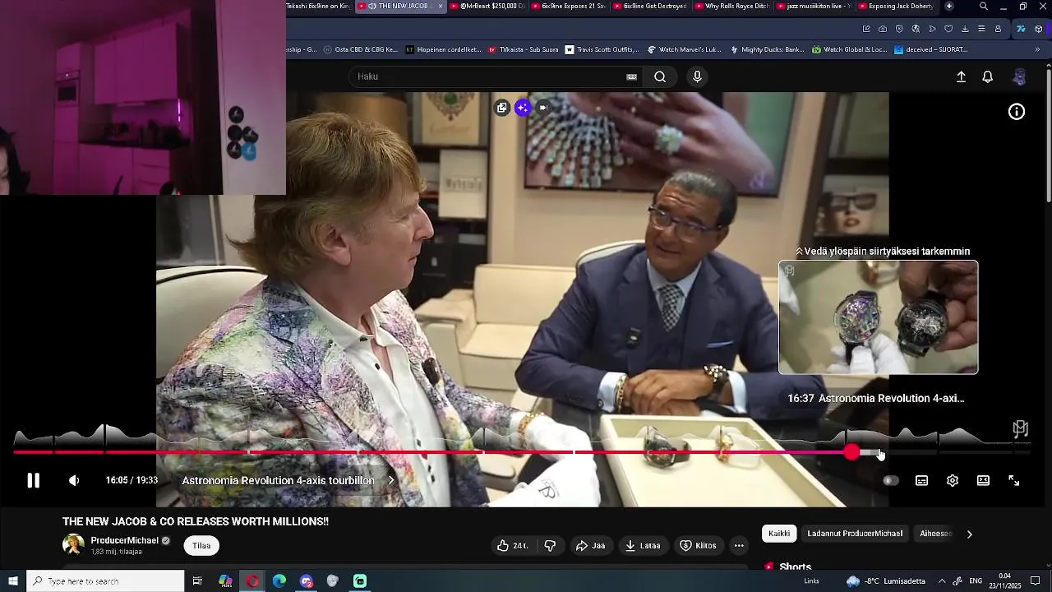Switch to 6ix9ine Got Destroyed tab

pos(649,7)
